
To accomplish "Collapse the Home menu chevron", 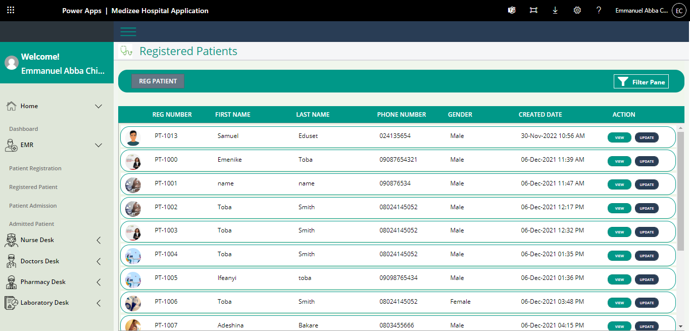I will tap(98, 106).
